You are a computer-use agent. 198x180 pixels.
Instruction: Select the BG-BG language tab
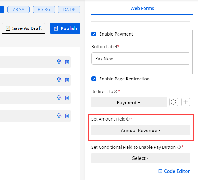click(44, 10)
